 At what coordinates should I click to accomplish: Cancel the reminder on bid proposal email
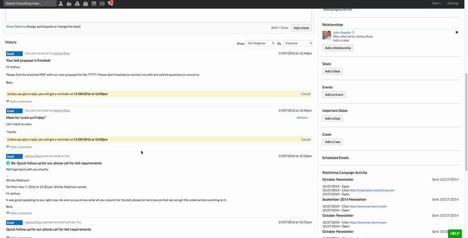(x=306, y=94)
